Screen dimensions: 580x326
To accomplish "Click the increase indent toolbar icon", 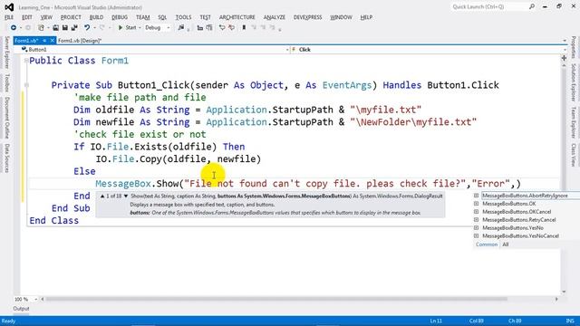I will (209, 28).
